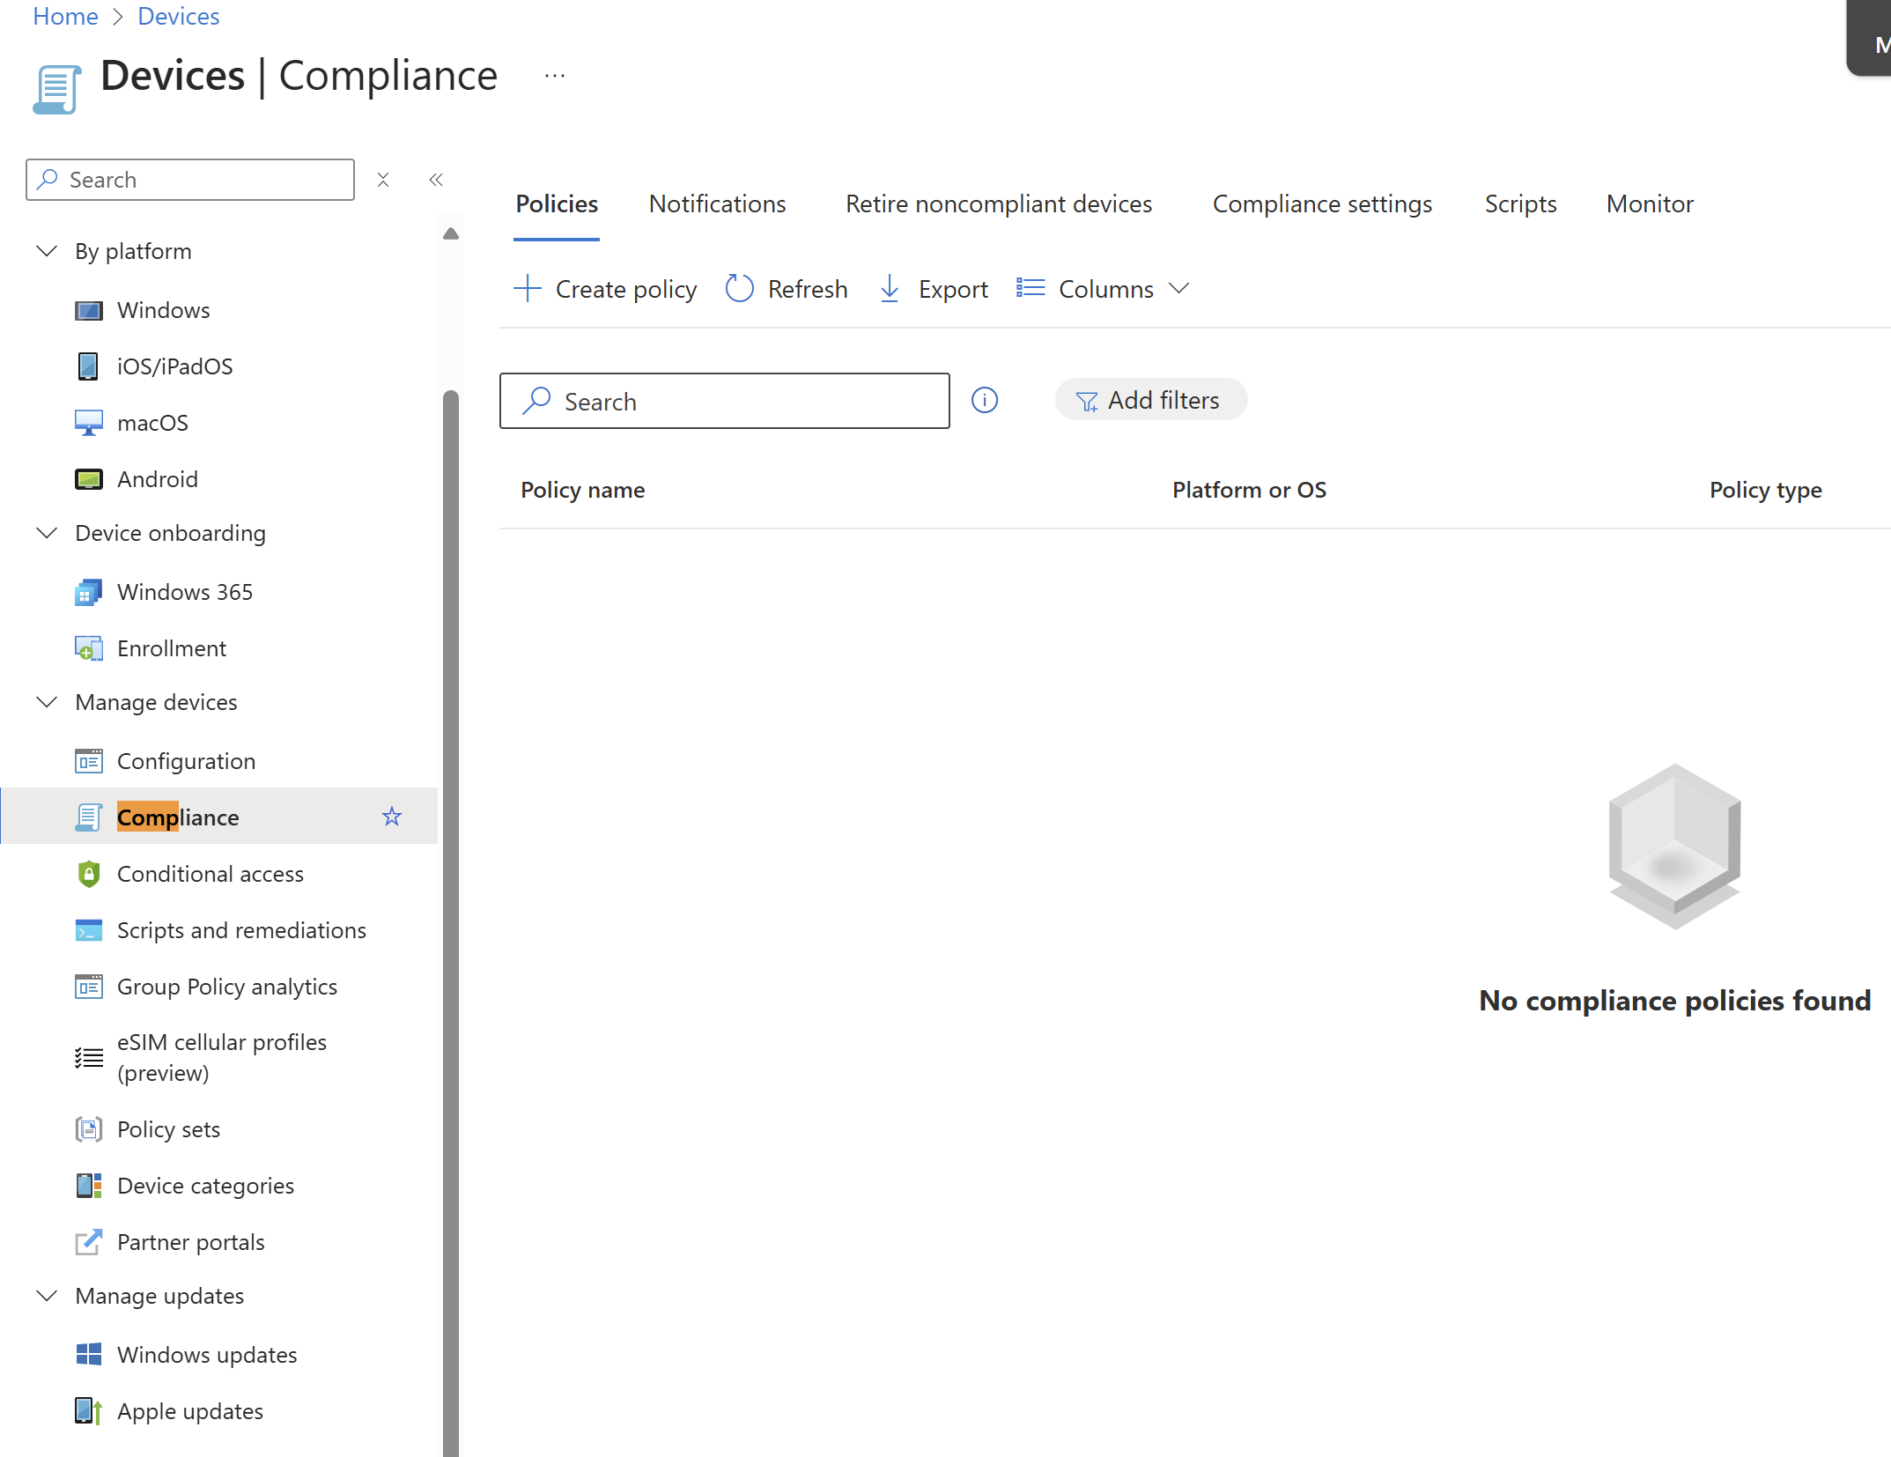
Task: Favorite Compliance with the star icon
Action: (x=392, y=817)
